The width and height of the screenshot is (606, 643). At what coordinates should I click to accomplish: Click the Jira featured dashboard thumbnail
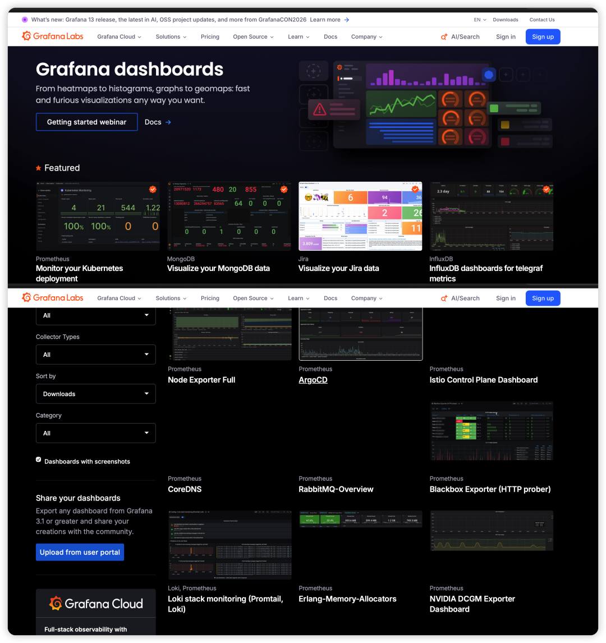click(x=360, y=216)
